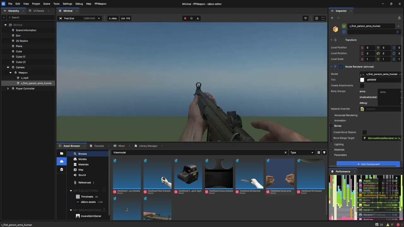Open the Debug menu
404x227 pixels.
[x=79, y=4]
